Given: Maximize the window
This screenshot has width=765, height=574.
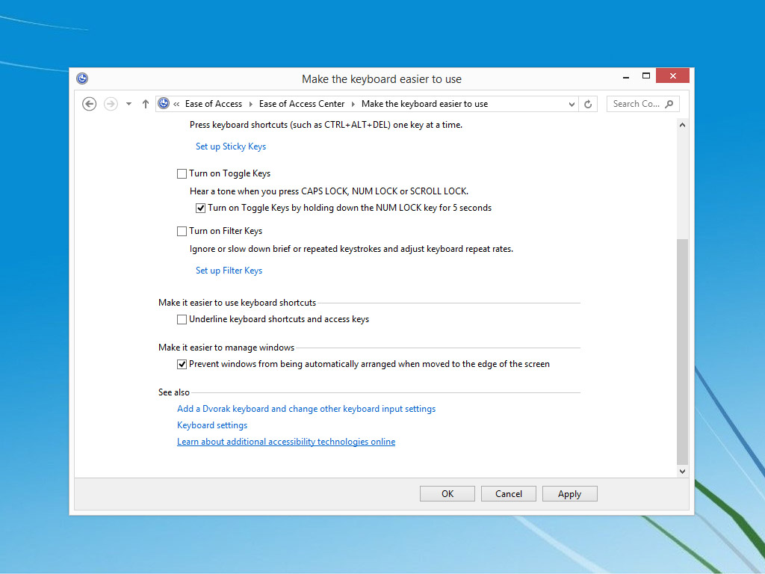Looking at the screenshot, I should click(646, 76).
